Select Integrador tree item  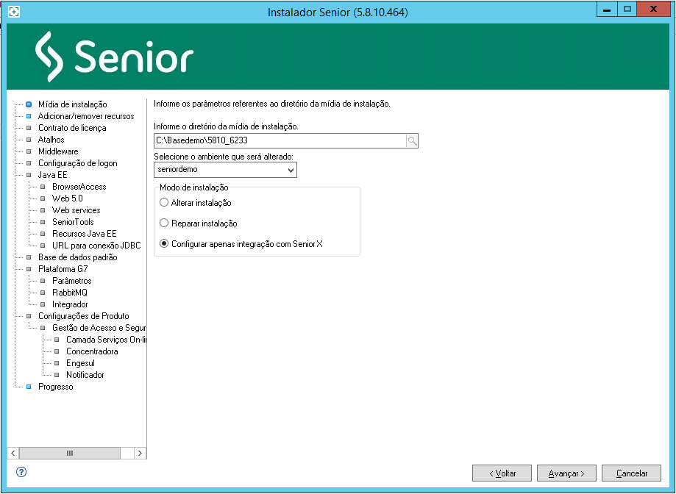pyautogui.click(x=70, y=304)
